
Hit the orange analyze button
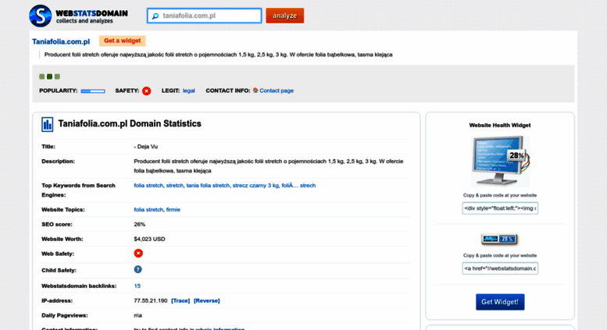click(x=284, y=16)
